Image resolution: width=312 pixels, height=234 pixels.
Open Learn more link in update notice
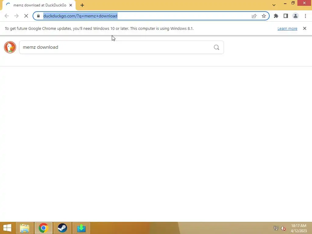tap(287, 28)
